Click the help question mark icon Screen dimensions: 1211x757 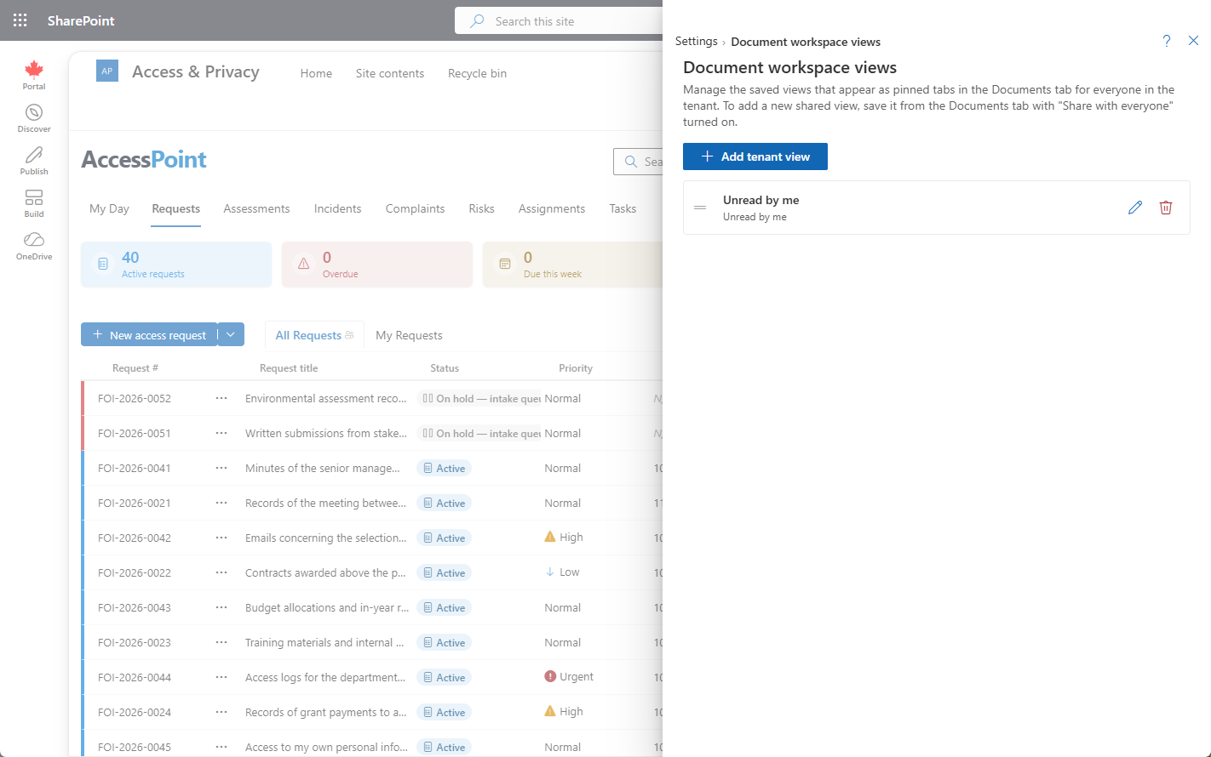point(1167,41)
